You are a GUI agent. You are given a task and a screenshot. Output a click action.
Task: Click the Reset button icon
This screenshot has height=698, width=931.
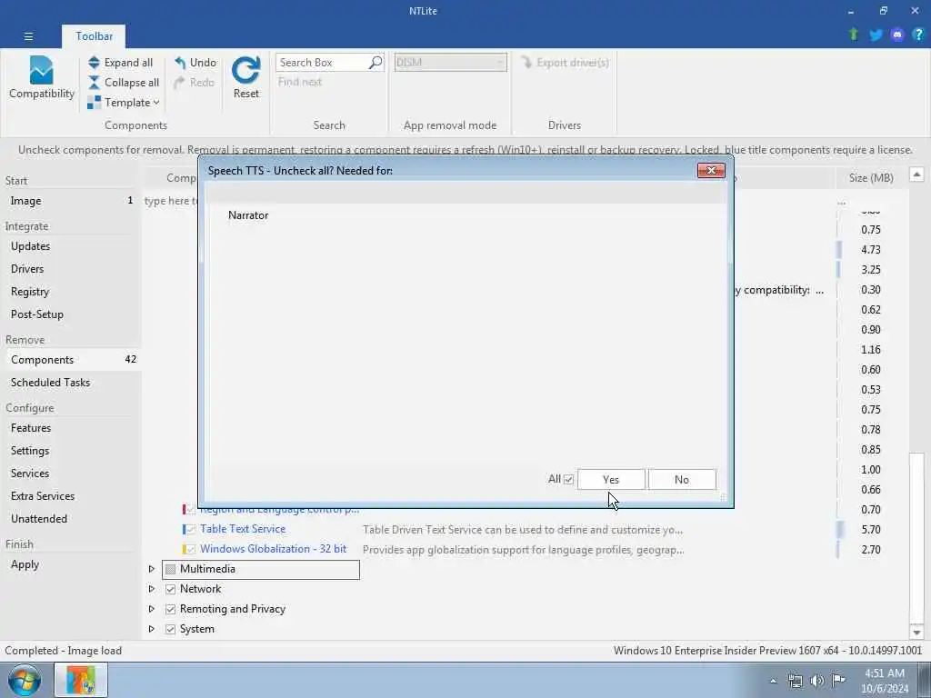point(245,70)
